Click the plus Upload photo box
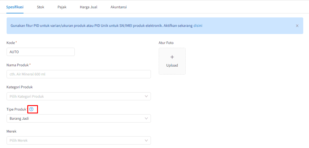 tap(172, 61)
